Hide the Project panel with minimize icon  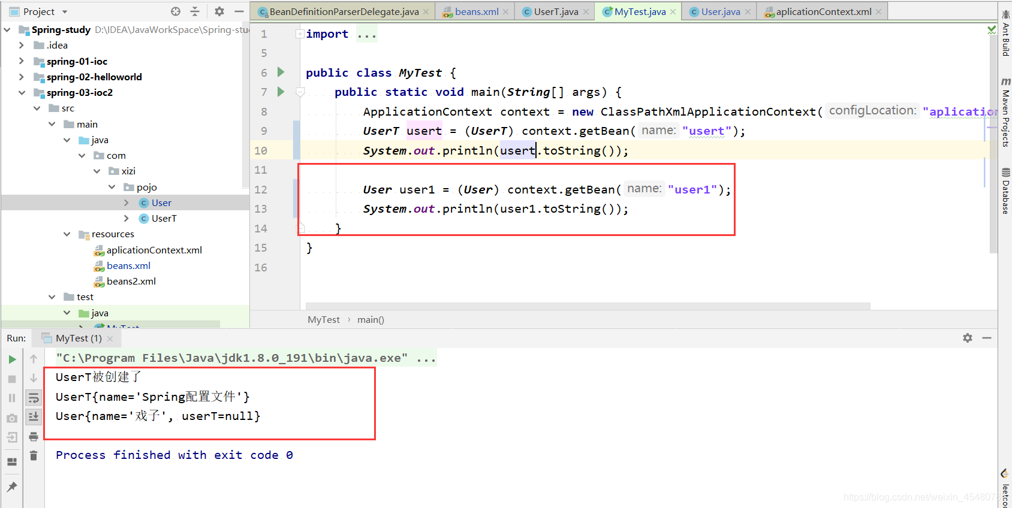tap(239, 11)
